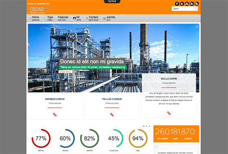
Task: Open the Features dropdown menu
Action: 63,18
